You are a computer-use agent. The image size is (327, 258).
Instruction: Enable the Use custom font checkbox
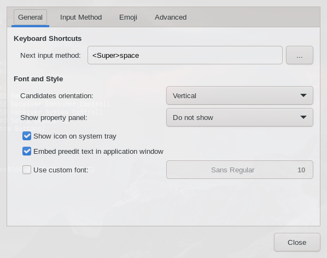point(27,170)
